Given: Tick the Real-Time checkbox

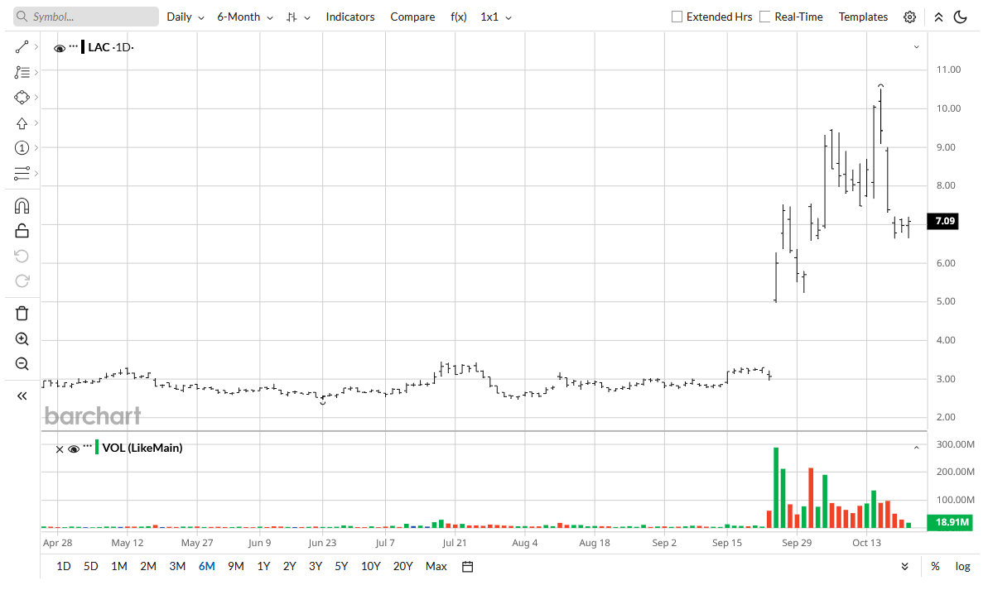Looking at the screenshot, I should [765, 17].
